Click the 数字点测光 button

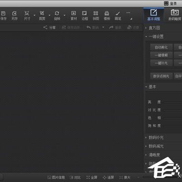pos(161,76)
